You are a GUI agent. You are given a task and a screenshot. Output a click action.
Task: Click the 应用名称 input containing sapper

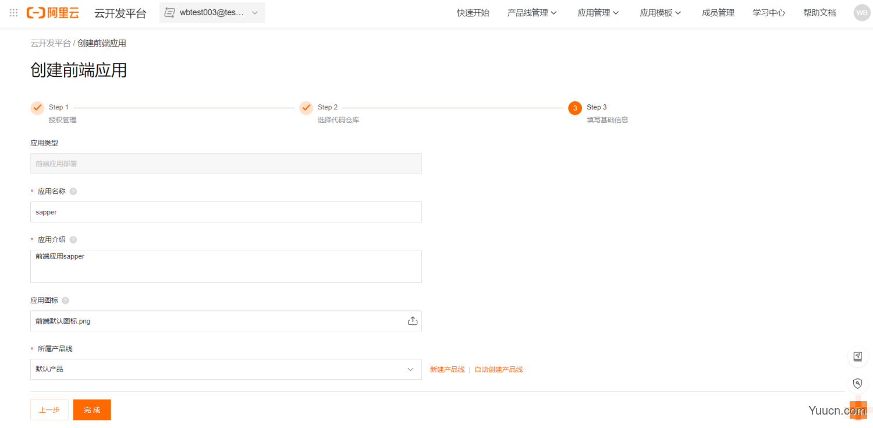(x=226, y=212)
